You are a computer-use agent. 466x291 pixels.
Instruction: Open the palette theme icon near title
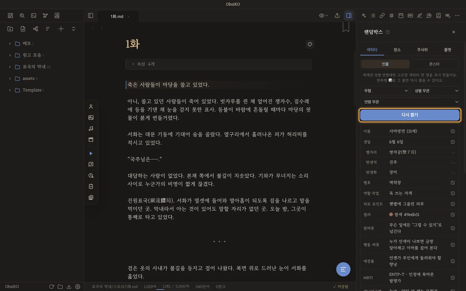pos(310,44)
